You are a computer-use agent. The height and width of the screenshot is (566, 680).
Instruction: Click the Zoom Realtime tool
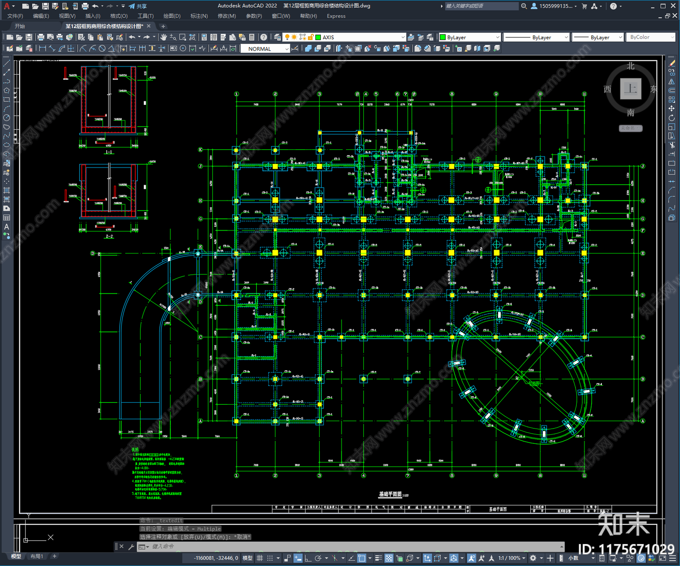173,37
